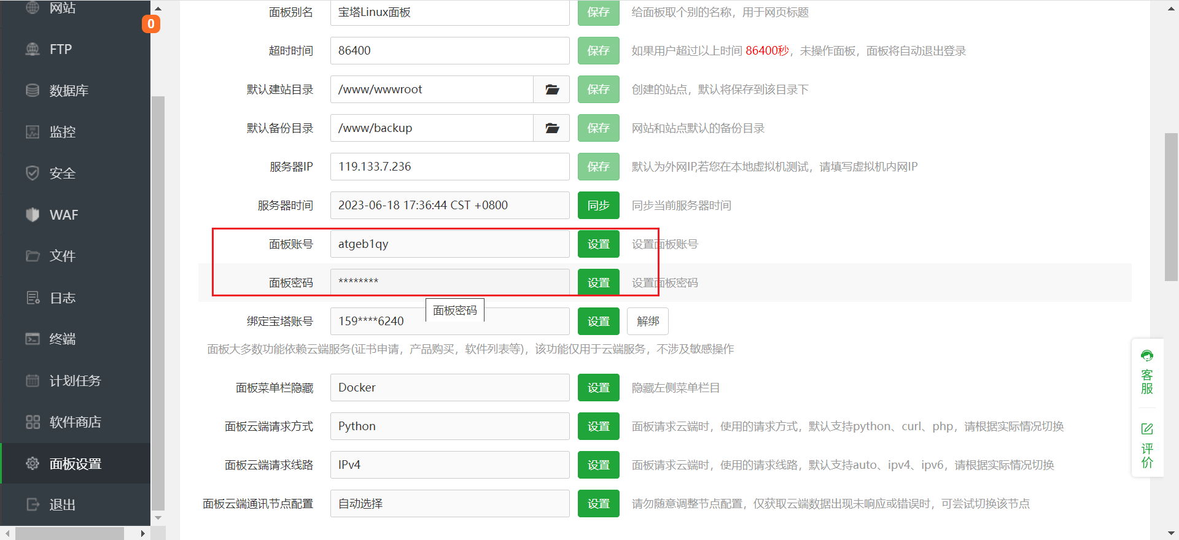Click the WAF shield icon
1179x540 pixels.
33,214
